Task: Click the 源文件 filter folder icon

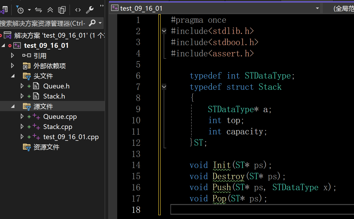Action: tap(27, 107)
